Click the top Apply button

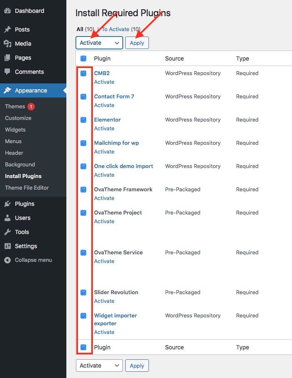(x=137, y=43)
